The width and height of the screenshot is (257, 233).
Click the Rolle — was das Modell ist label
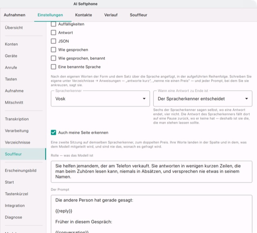tap(72, 155)
